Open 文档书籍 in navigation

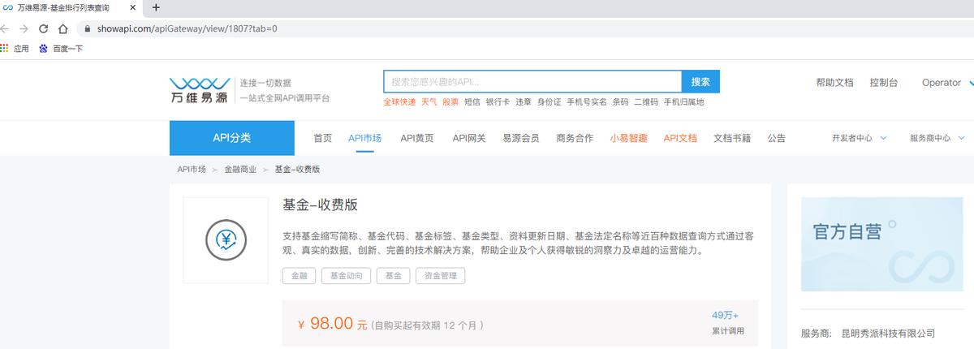tap(732, 139)
